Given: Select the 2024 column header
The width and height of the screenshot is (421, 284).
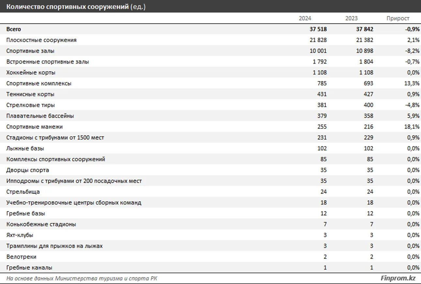Looking at the screenshot, I should pos(305,19).
